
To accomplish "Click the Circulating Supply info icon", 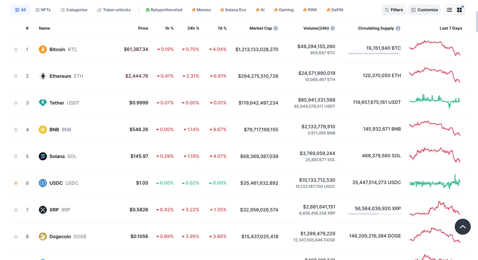I will [398, 28].
